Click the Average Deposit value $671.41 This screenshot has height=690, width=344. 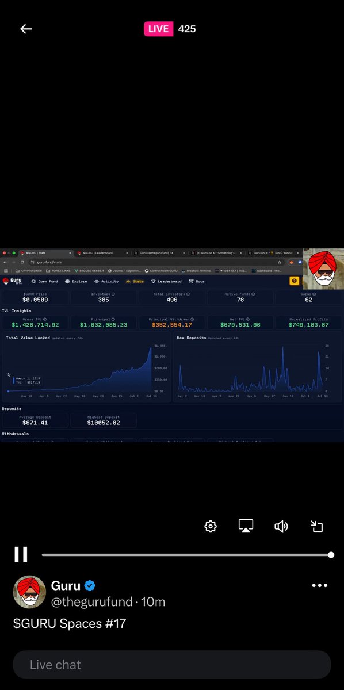(x=35, y=423)
